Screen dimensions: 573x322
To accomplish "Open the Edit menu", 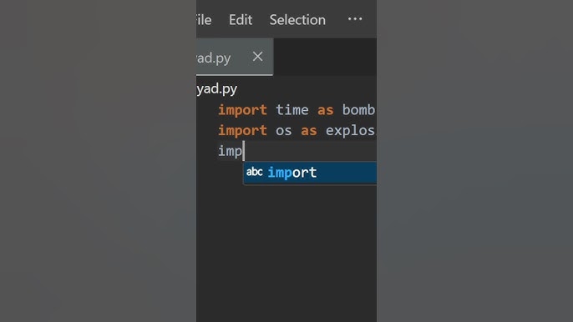I will pos(241,20).
